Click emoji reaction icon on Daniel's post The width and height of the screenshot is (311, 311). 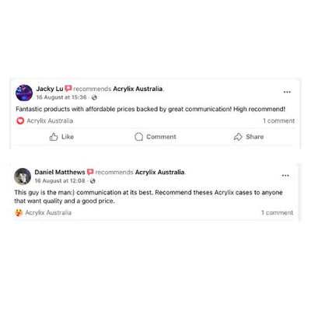pyautogui.click(x=19, y=213)
